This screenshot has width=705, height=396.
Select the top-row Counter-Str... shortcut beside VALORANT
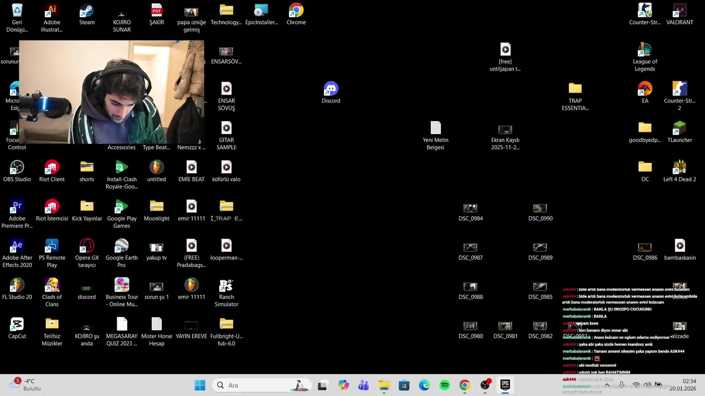tap(645, 15)
